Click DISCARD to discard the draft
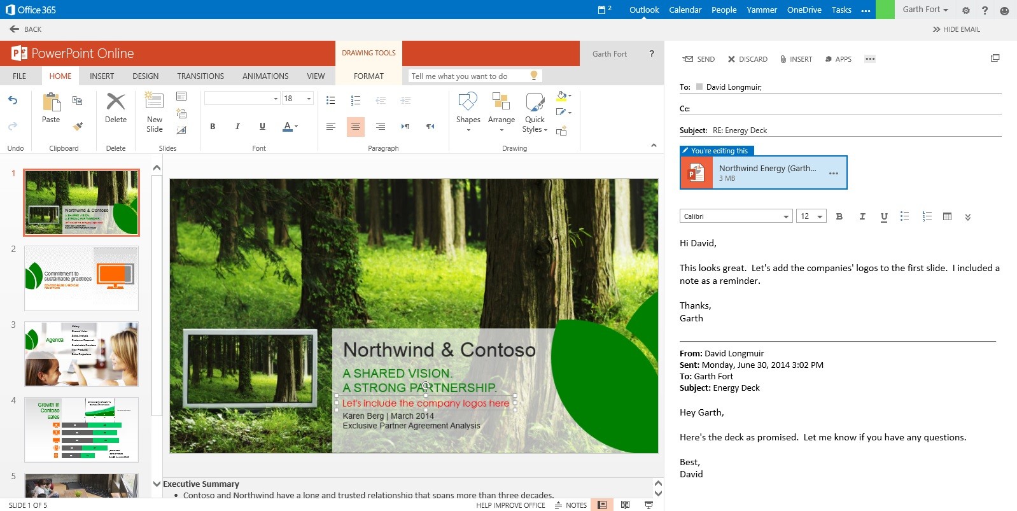Image resolution: width=1017 pixels, height=511 pixels. click(748, 59)
